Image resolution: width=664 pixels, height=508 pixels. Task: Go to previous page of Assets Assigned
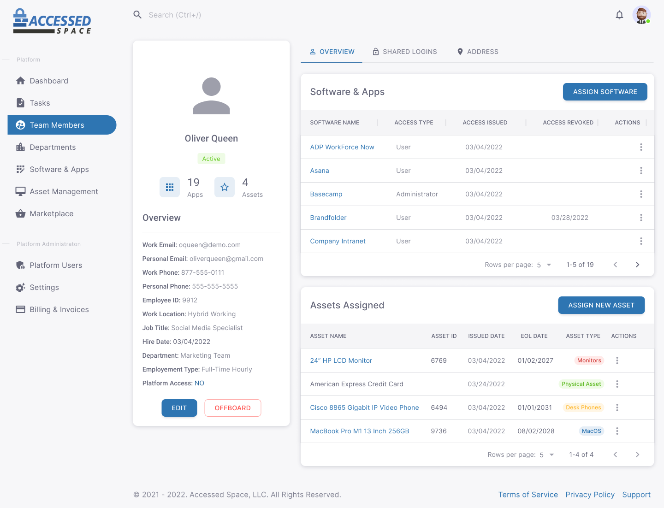615,455
